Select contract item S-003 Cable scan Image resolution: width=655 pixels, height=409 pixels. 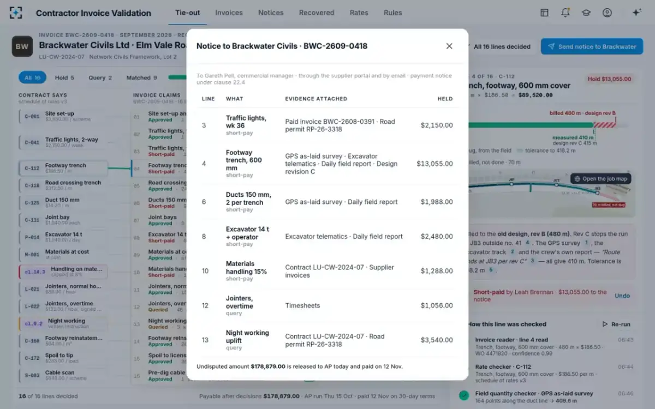pos(63,375)
